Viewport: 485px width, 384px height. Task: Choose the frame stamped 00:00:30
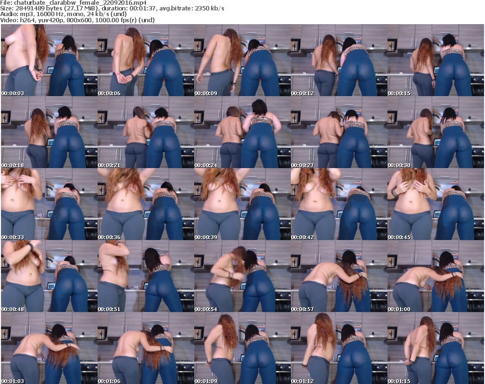(436, 132)
